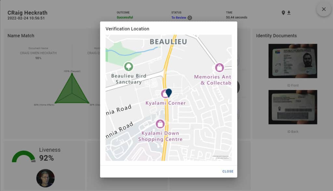Open the To Review status link
This screenshot has height=191, width=333.
click(x=179, y=18)
